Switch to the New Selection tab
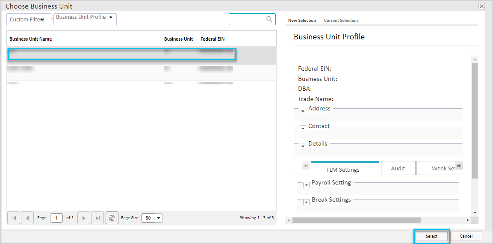The height and width of the screenshot is (244, 493). 302,21
